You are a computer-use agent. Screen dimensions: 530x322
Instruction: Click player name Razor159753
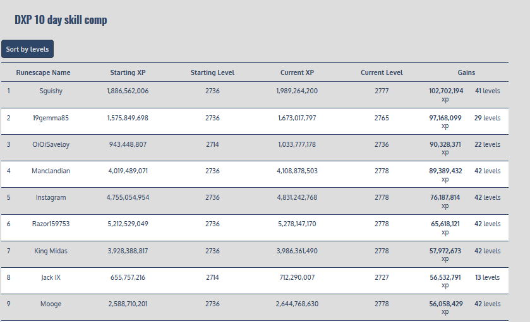click(51, 224)
